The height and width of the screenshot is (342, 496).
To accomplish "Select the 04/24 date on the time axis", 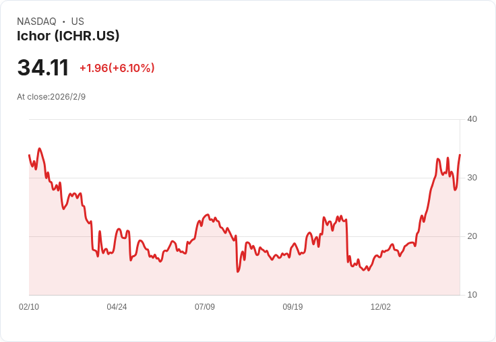I will pyautogui.click(x=117, y=307).
